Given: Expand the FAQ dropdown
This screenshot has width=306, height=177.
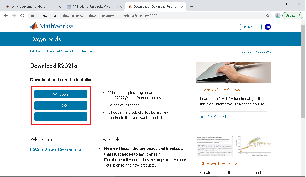Looking at the screenshot, I should click(x=35, y=51).
